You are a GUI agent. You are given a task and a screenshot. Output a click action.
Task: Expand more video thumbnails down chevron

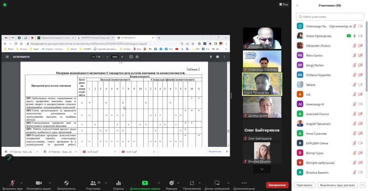(x=262, y=169)
